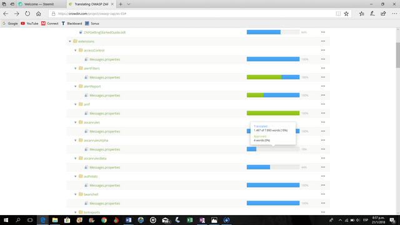Collapse the ascanrulesBeta folder
Screen dimensions: 400x225
[x=76, y=158]
